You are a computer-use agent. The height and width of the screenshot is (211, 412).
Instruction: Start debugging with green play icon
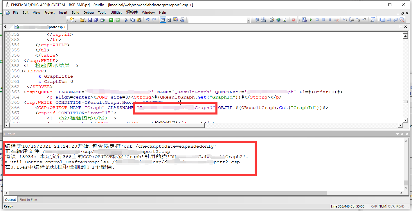311,20
